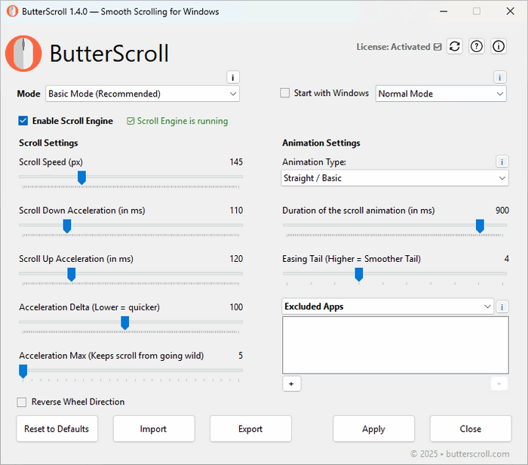Enable Start with Windows checkbox
This screenshot has width=528, height=465.
coord(285,94)
